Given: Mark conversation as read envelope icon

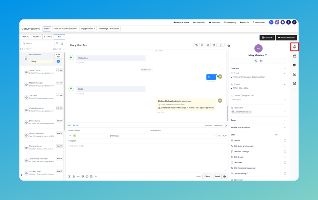Looking at the screenshot, I should [x=208, y=45].
